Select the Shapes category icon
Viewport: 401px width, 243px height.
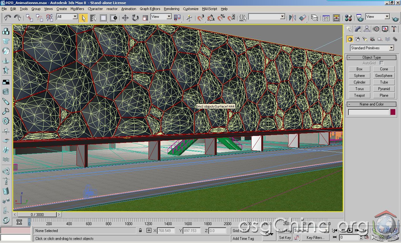(x=357, y=39)
